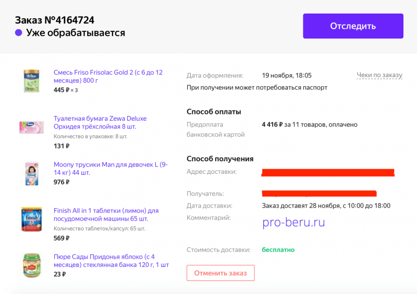Click the Уже обрабатывается status text
417x294 pixels.
tap(76, 33)
